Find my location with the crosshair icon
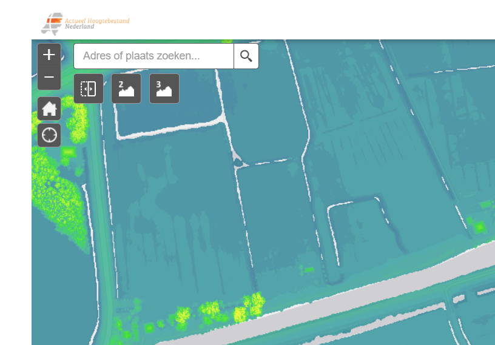495x345 pixels. [x=49, y=135]
